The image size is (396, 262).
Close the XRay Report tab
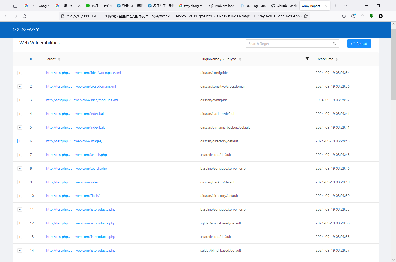(x=326, y=6)
